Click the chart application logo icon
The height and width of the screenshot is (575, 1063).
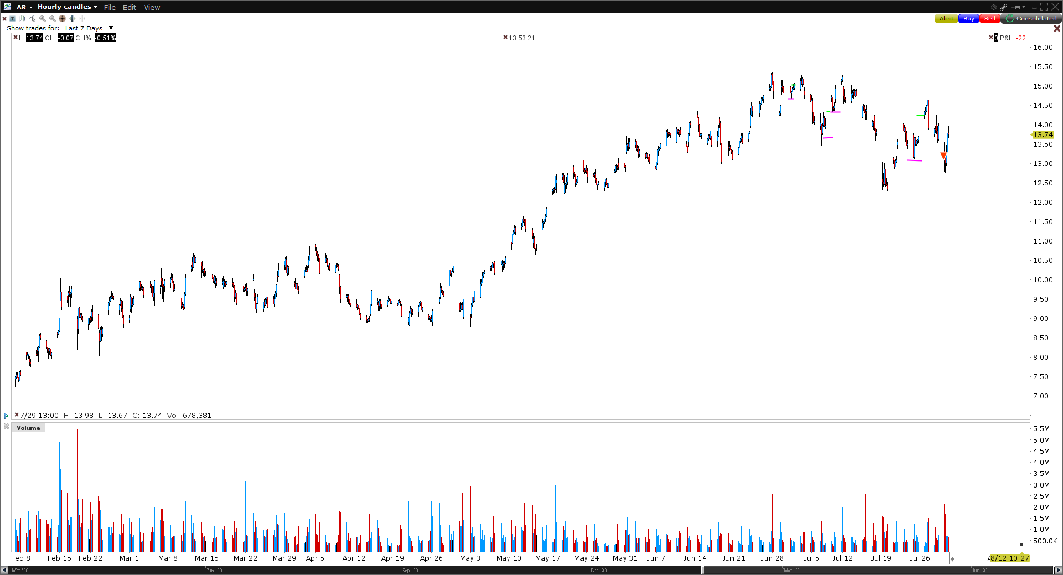(7, 7)
